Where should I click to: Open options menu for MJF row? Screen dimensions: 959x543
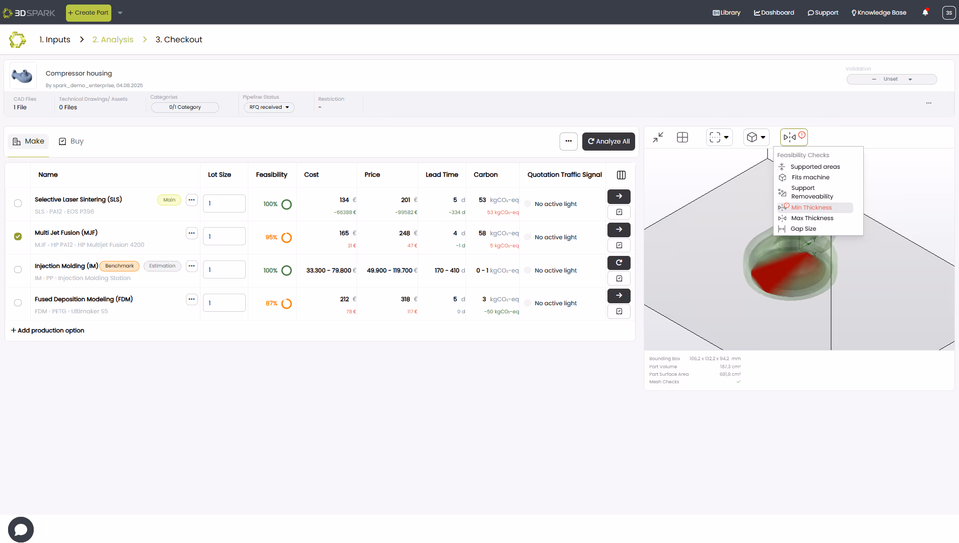[191, 233]
